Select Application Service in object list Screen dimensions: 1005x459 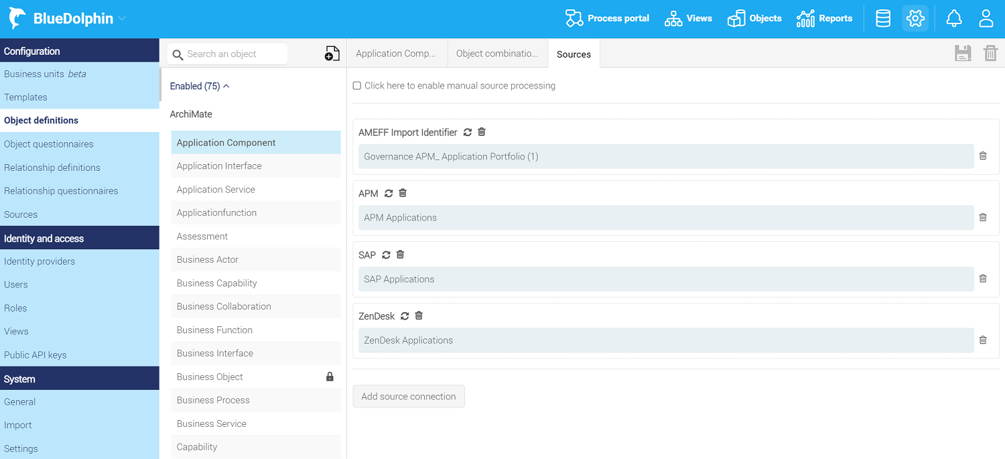256,190
